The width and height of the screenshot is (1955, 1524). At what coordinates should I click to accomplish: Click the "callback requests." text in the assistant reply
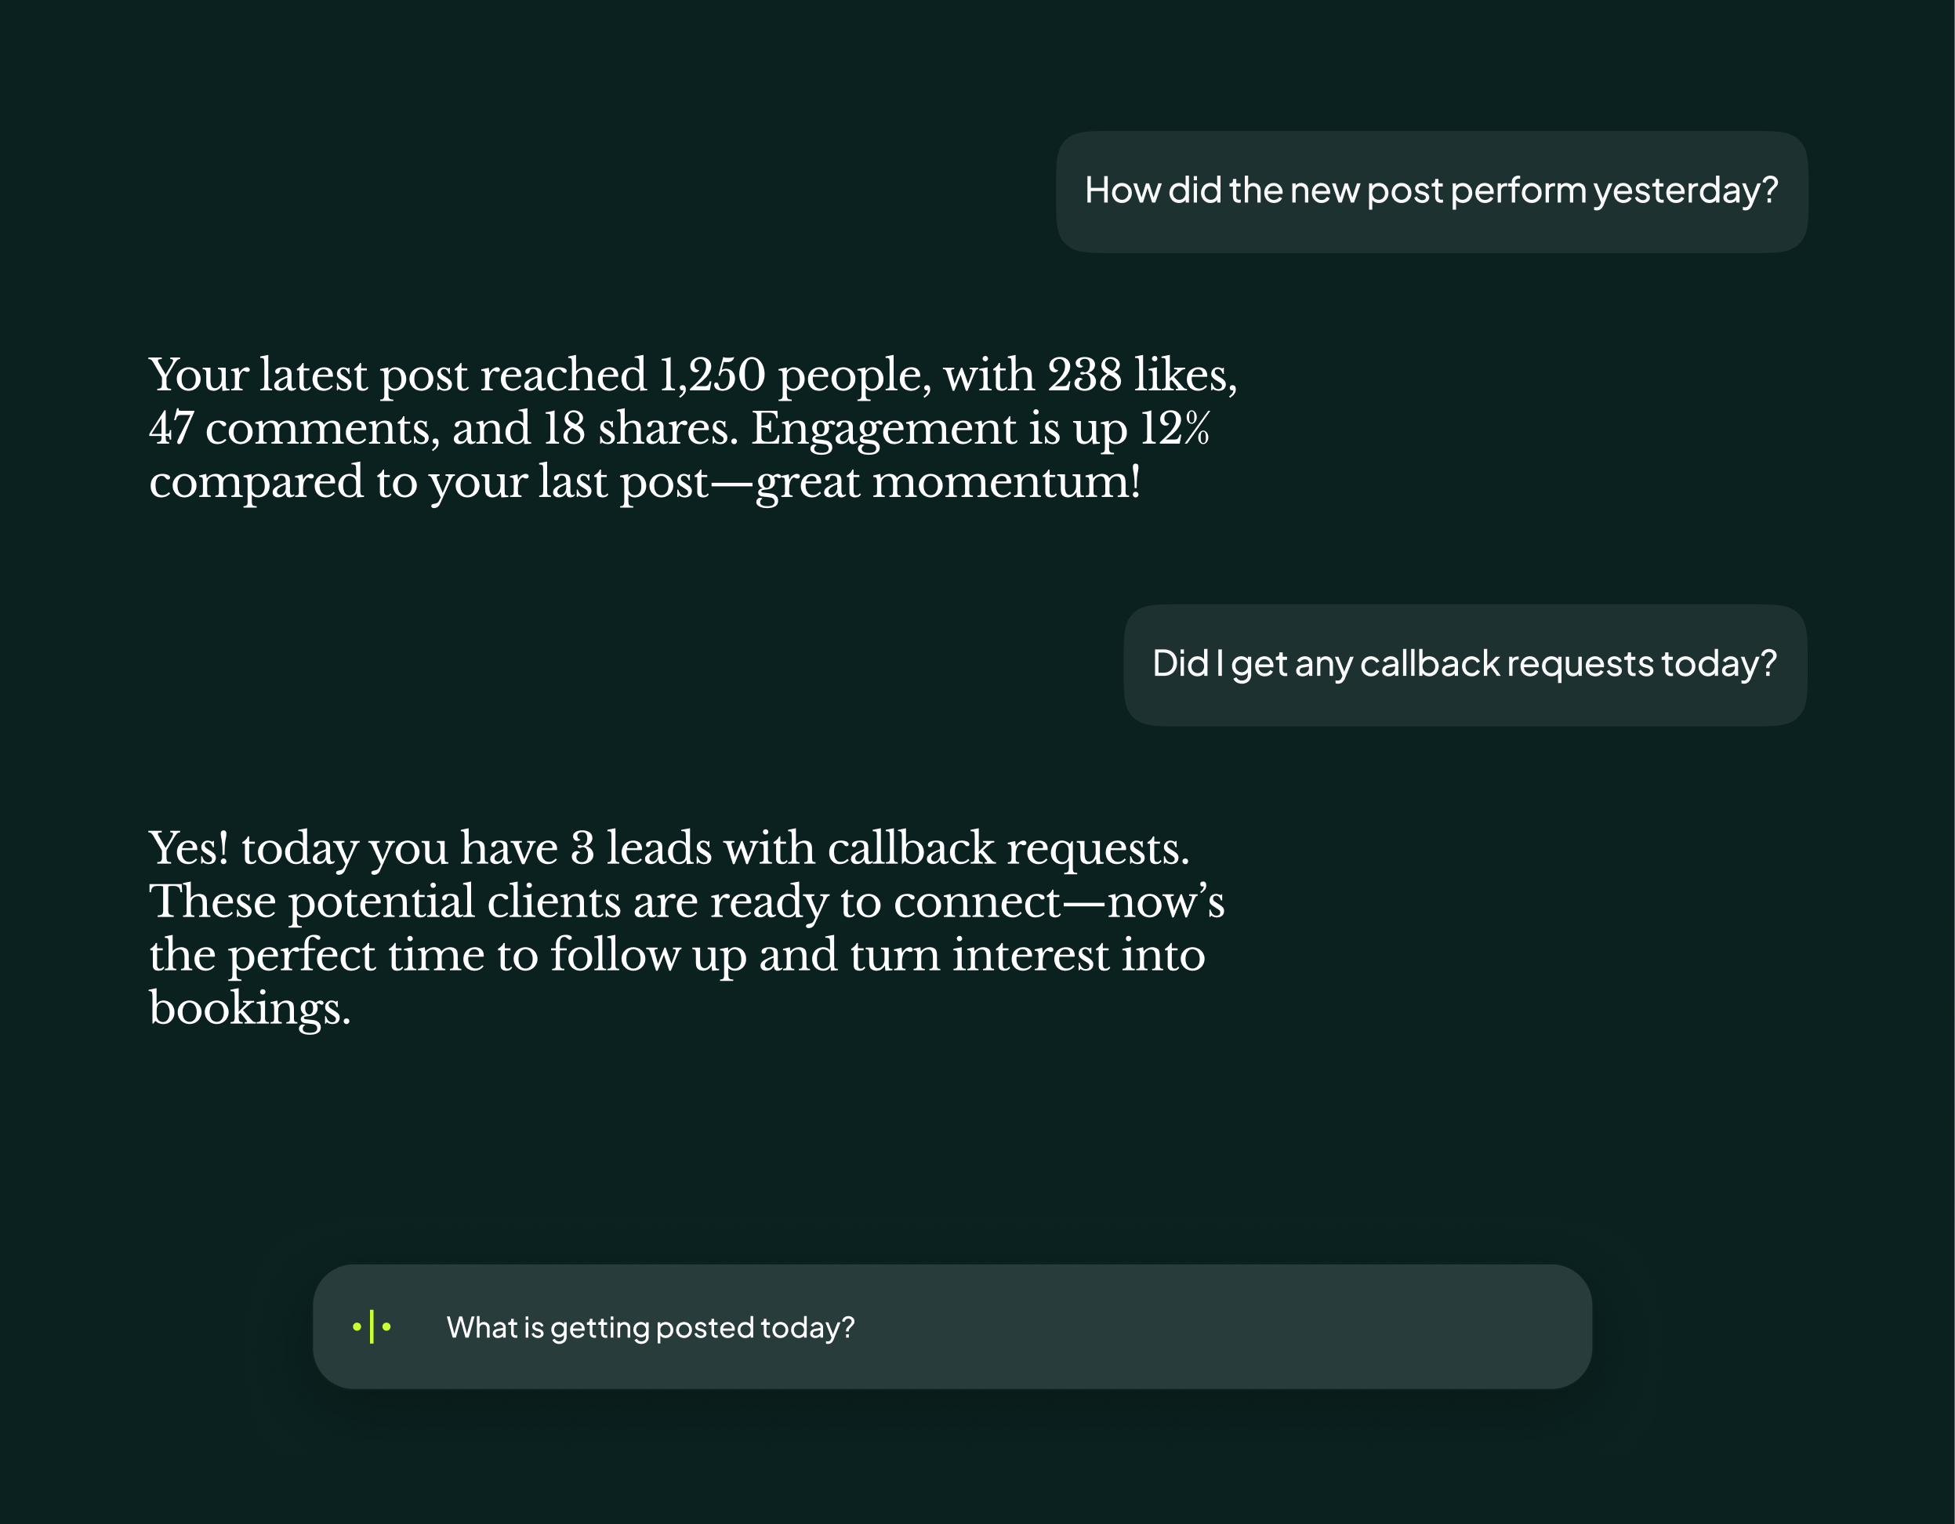tap(1008, 848)
